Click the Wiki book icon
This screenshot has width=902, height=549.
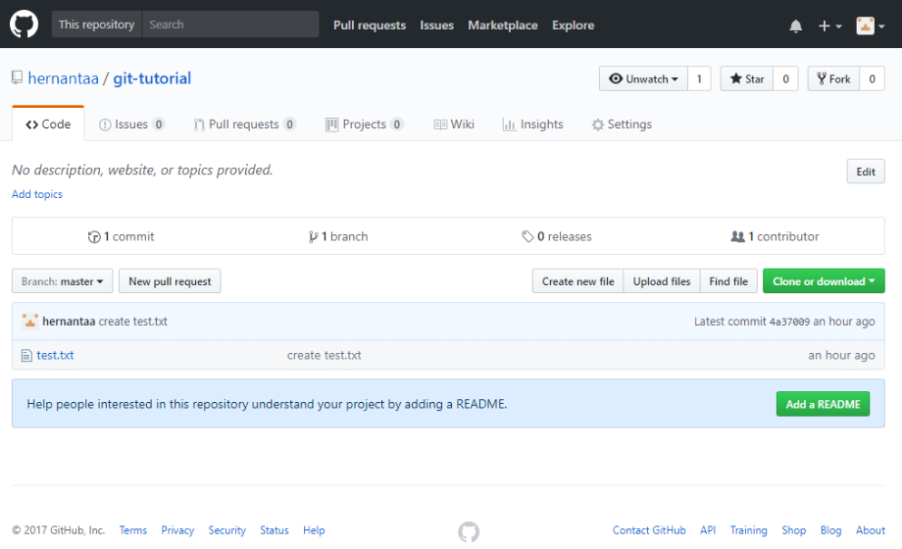tap(440, 125)
